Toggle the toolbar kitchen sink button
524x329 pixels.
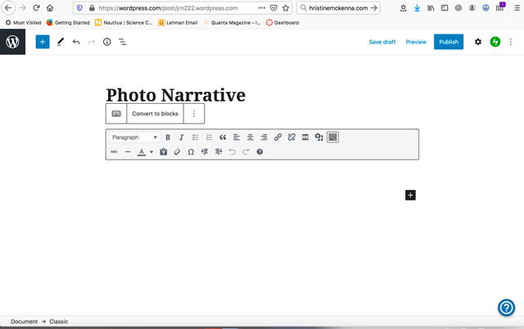click(332, 137)
